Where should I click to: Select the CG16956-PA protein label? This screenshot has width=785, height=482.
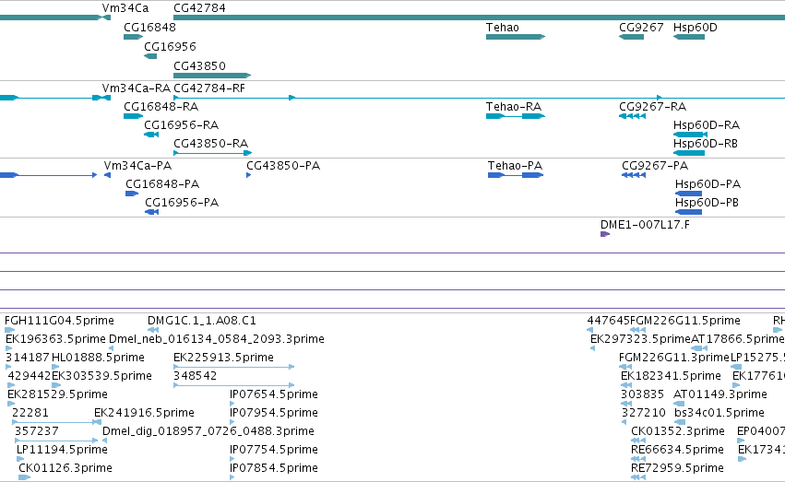point(182,203)
